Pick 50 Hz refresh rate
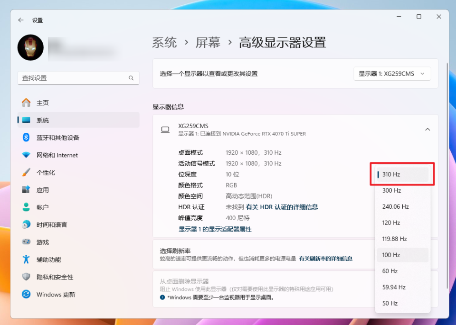 [x=402, y=303]
